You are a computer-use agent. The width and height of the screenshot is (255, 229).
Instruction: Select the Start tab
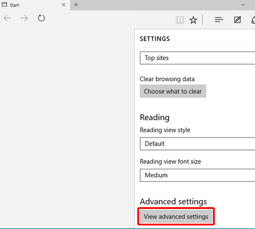[x=35, y=5]
